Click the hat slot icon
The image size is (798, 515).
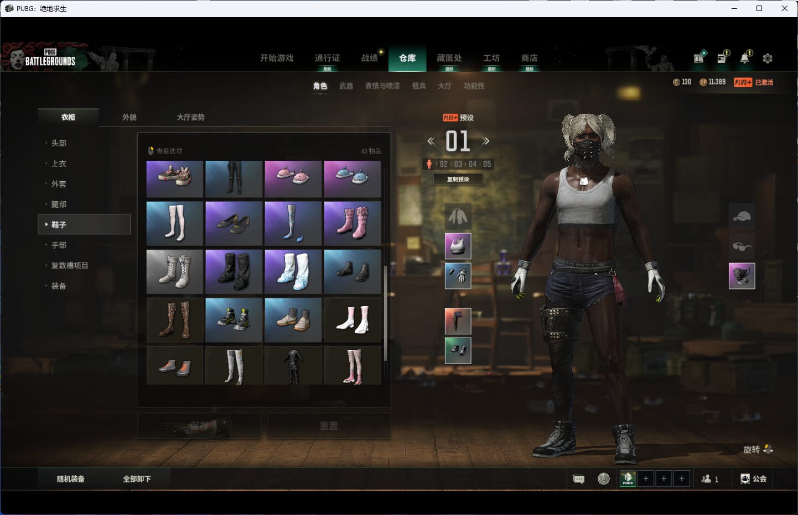[742, 216]
